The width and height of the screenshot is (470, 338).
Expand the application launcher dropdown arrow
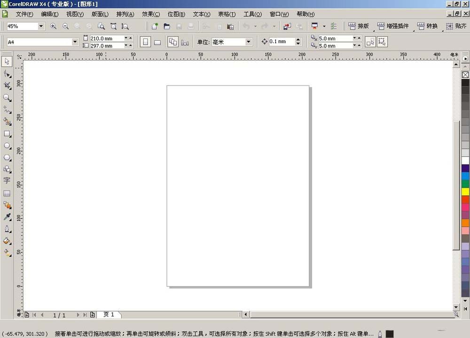tap(324, 26)
